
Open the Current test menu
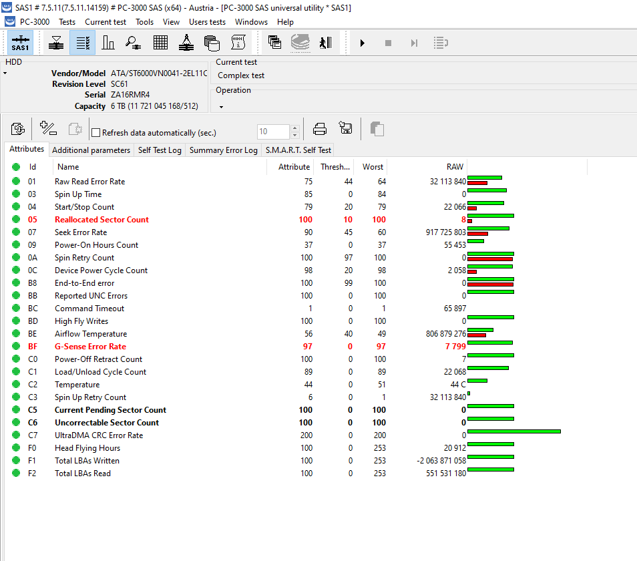(105, 22)
